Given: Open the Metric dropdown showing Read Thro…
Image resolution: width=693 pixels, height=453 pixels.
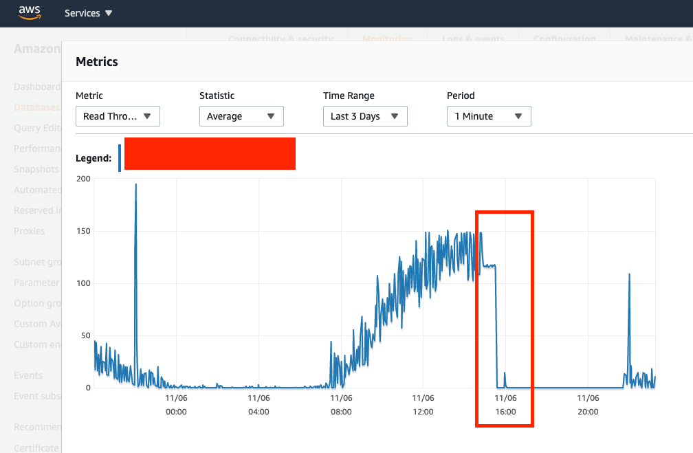Looking at the screenshot, I should [x=118, y=116].
